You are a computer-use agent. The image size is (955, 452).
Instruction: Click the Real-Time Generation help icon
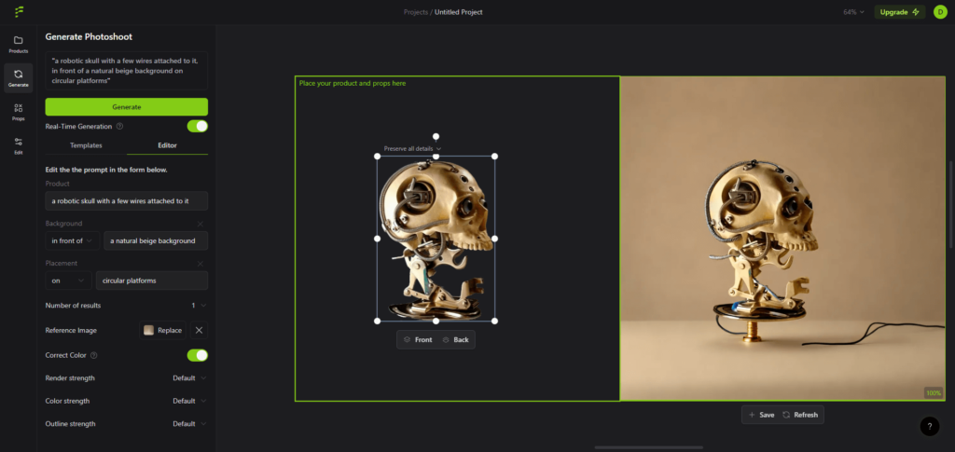coord(120,127)
